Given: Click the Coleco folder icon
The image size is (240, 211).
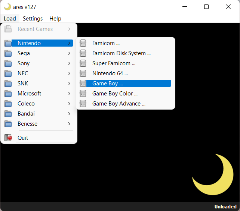Looking at the screenshot, I should coord(8,104).
